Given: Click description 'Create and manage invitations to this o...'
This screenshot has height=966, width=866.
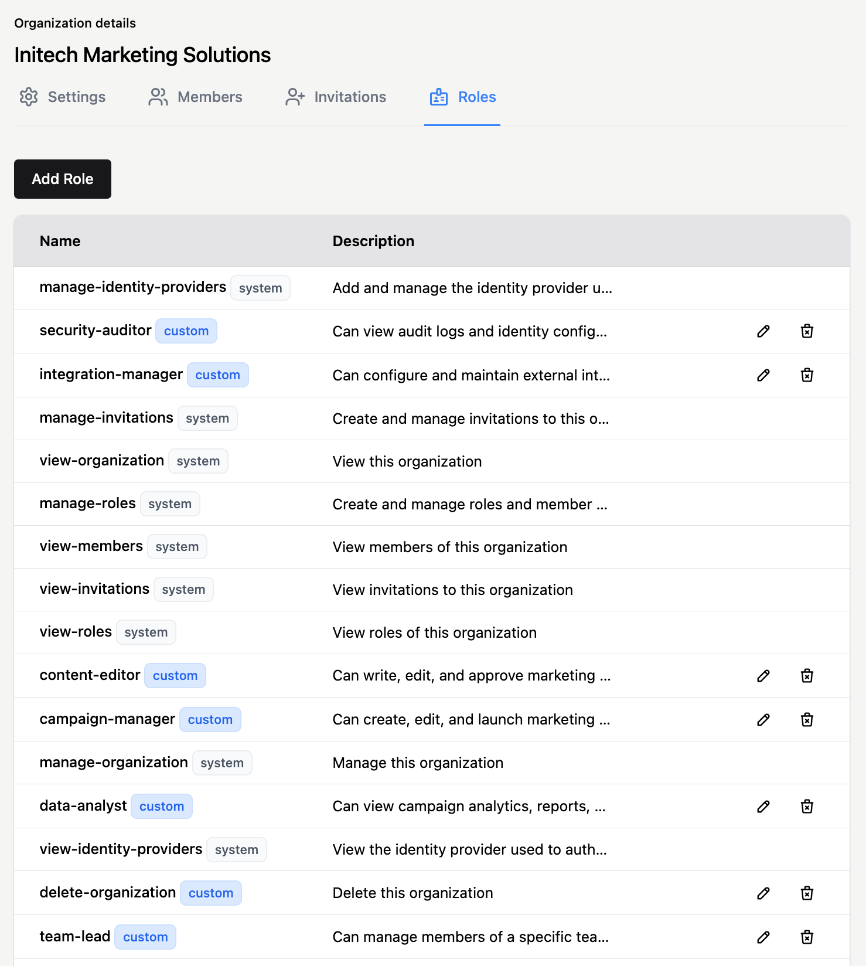Looking at the screenshot, I should tap(470, 419).
